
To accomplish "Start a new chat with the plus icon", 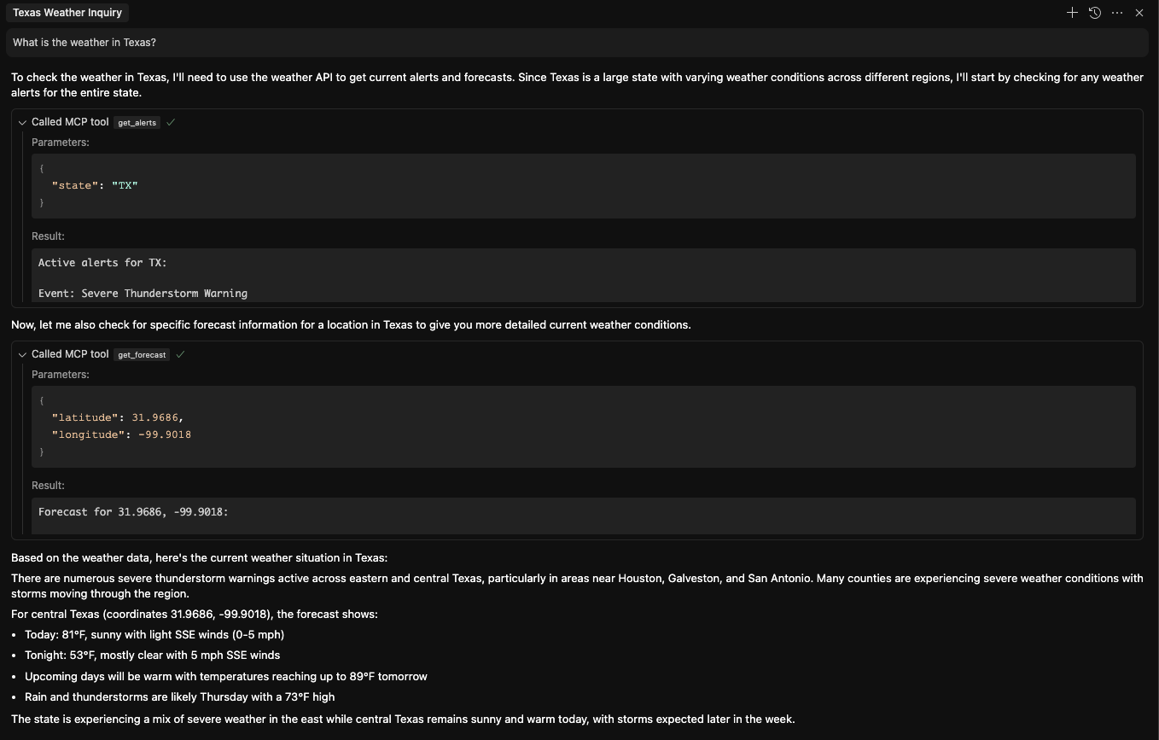I will (1072, 13).
